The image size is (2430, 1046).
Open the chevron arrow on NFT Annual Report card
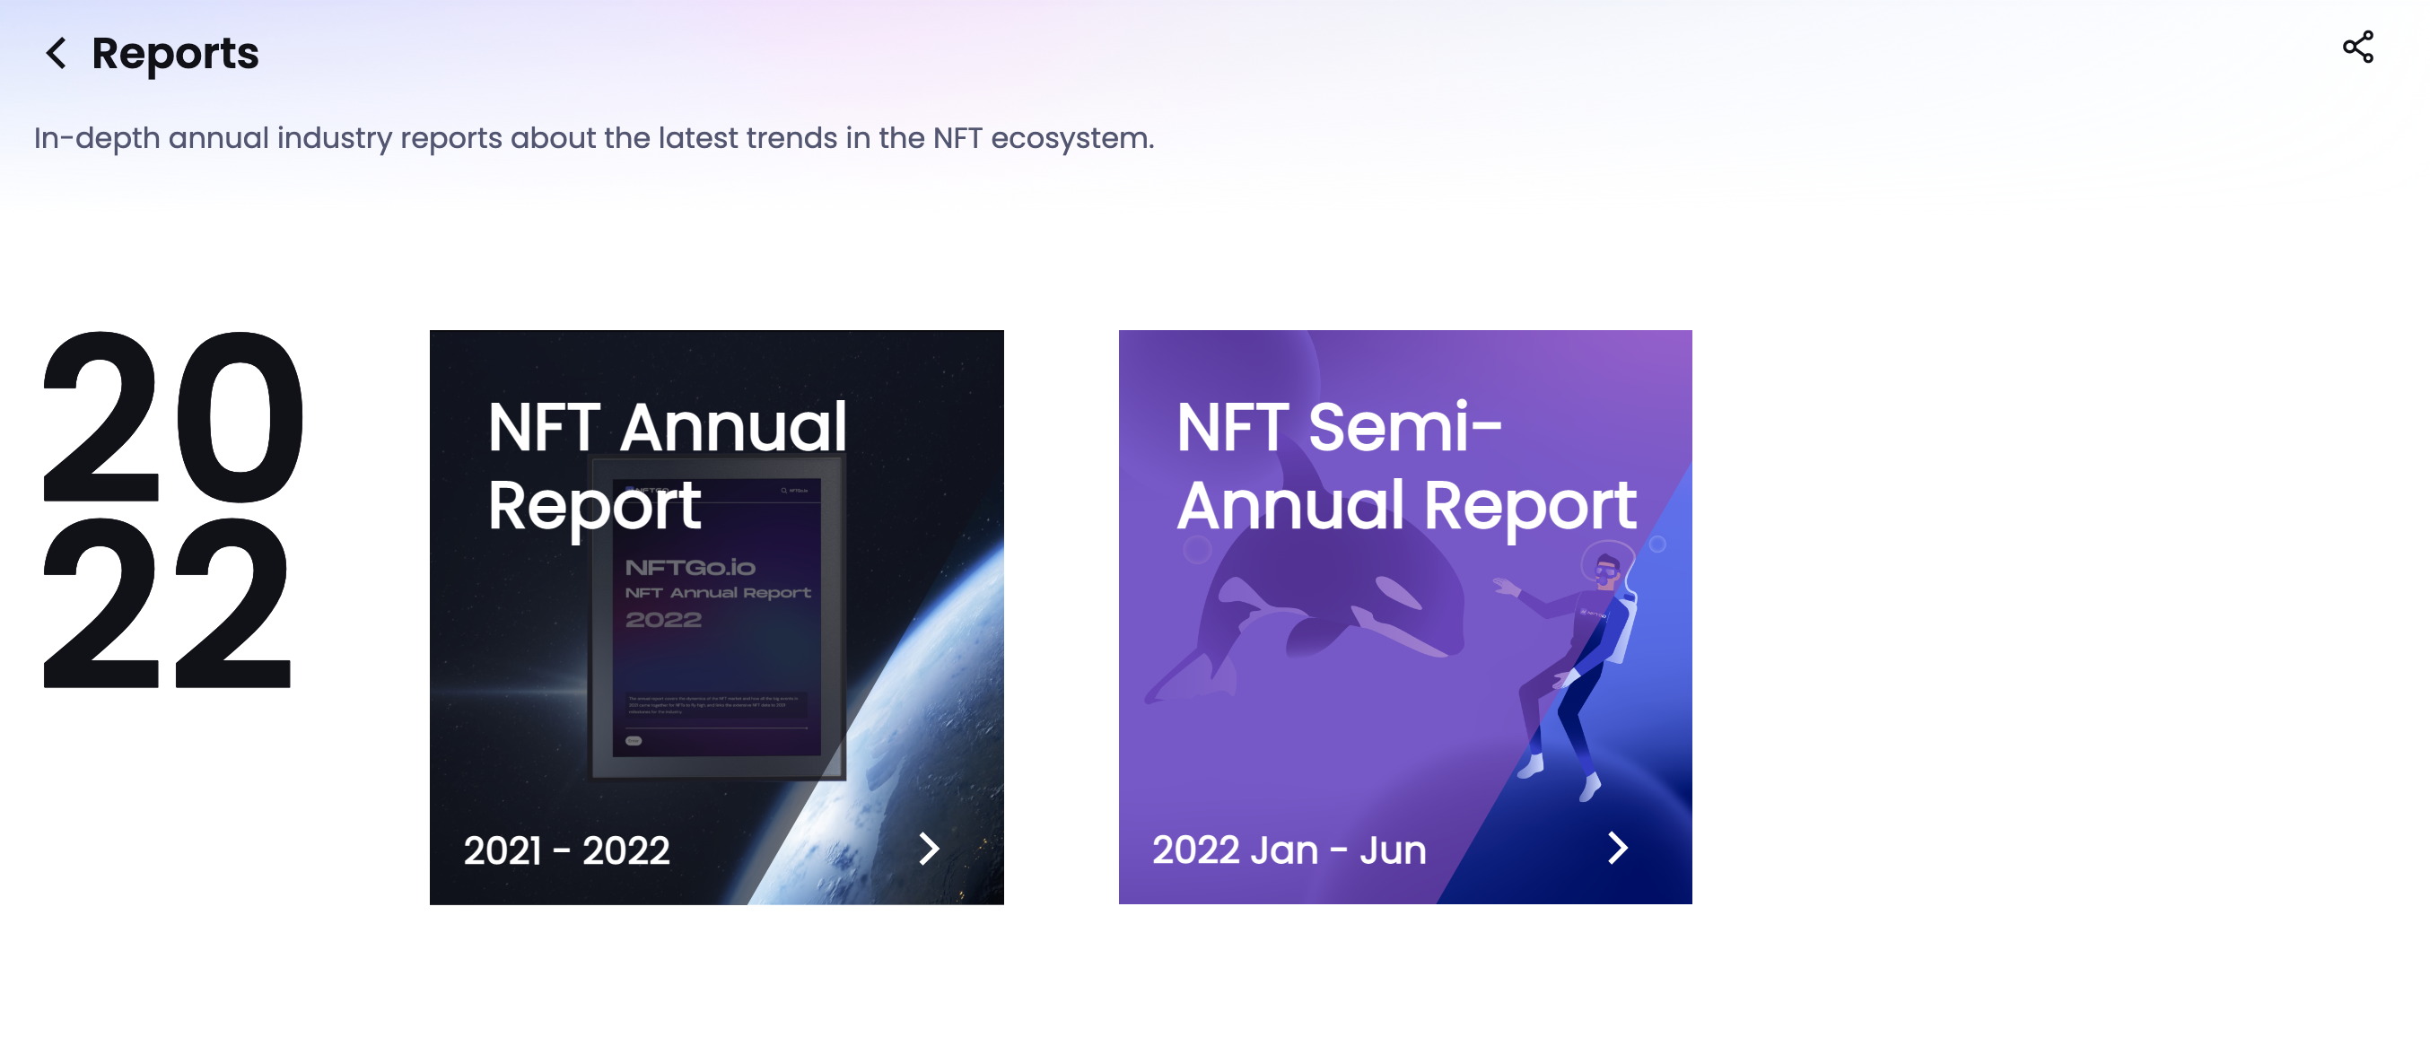929,849
